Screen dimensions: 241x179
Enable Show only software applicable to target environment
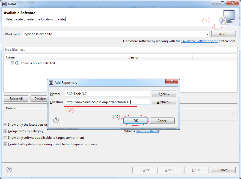pyautogui.click(x=5, y=138)
